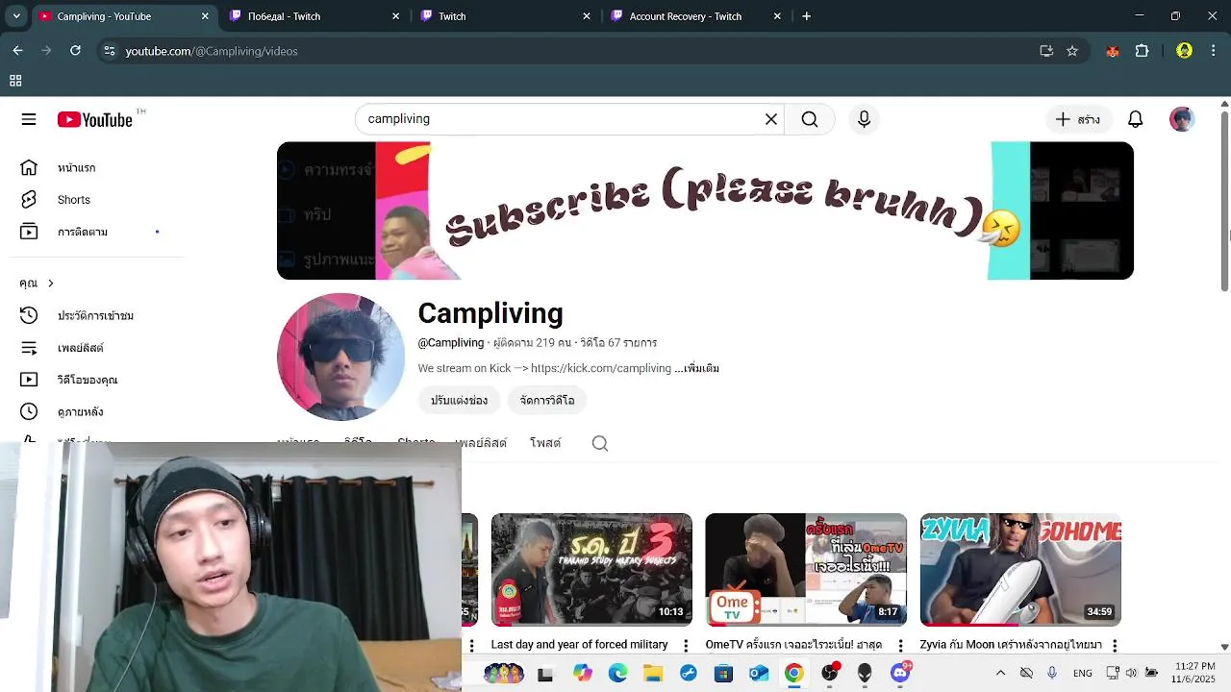Open Microsoft Edge from the taskbar

click(617, 674)
